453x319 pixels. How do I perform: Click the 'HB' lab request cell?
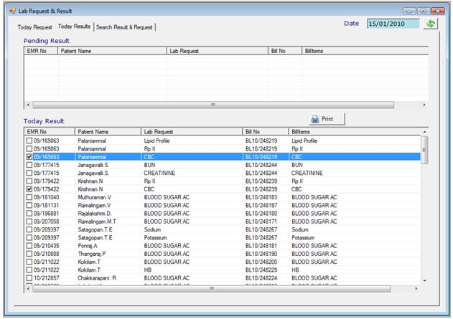[x=148, y=270]
